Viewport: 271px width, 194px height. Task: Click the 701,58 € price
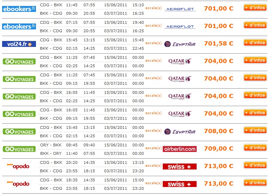(x=218, y=43)
